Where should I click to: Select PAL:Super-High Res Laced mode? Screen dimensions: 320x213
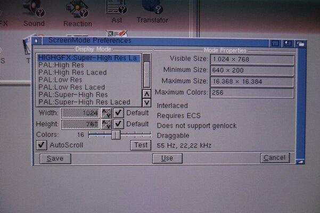(84, 102)
